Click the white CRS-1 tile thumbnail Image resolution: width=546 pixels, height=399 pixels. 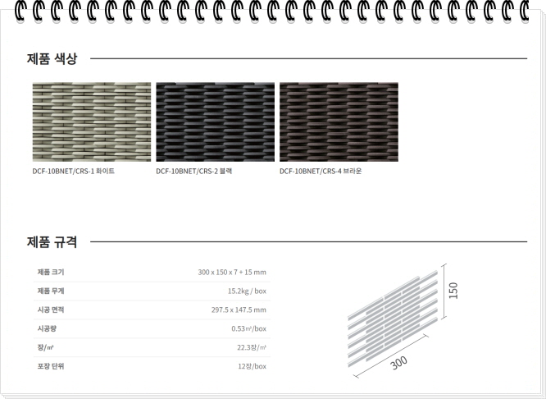point(92,122)
